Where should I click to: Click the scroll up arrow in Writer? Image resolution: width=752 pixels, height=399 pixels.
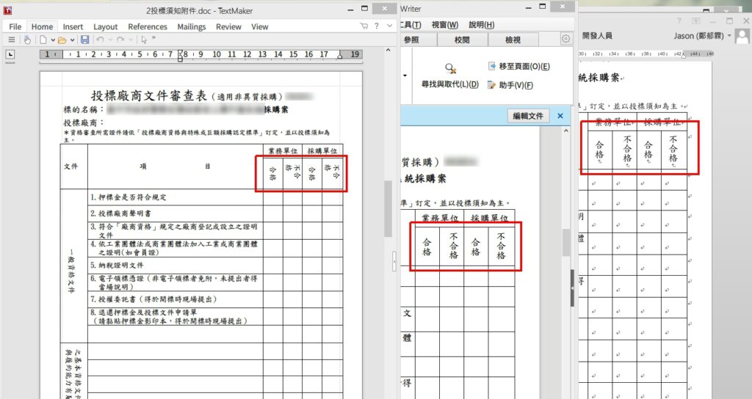pos(566,131)
